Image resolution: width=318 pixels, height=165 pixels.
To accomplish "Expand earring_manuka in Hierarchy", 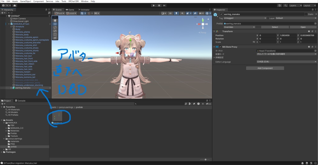I will click(11, 88).
